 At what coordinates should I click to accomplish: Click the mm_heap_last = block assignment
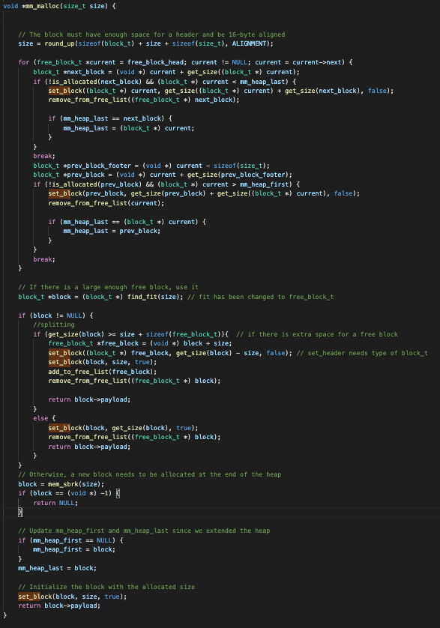click(x=57, y=568)
